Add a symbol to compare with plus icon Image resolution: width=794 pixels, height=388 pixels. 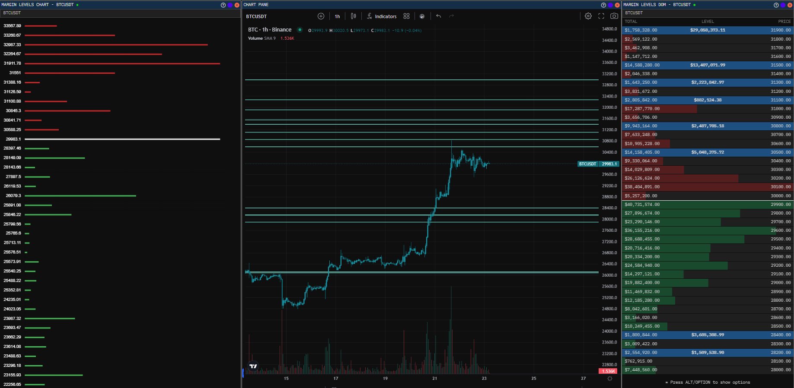pos(321,16)
